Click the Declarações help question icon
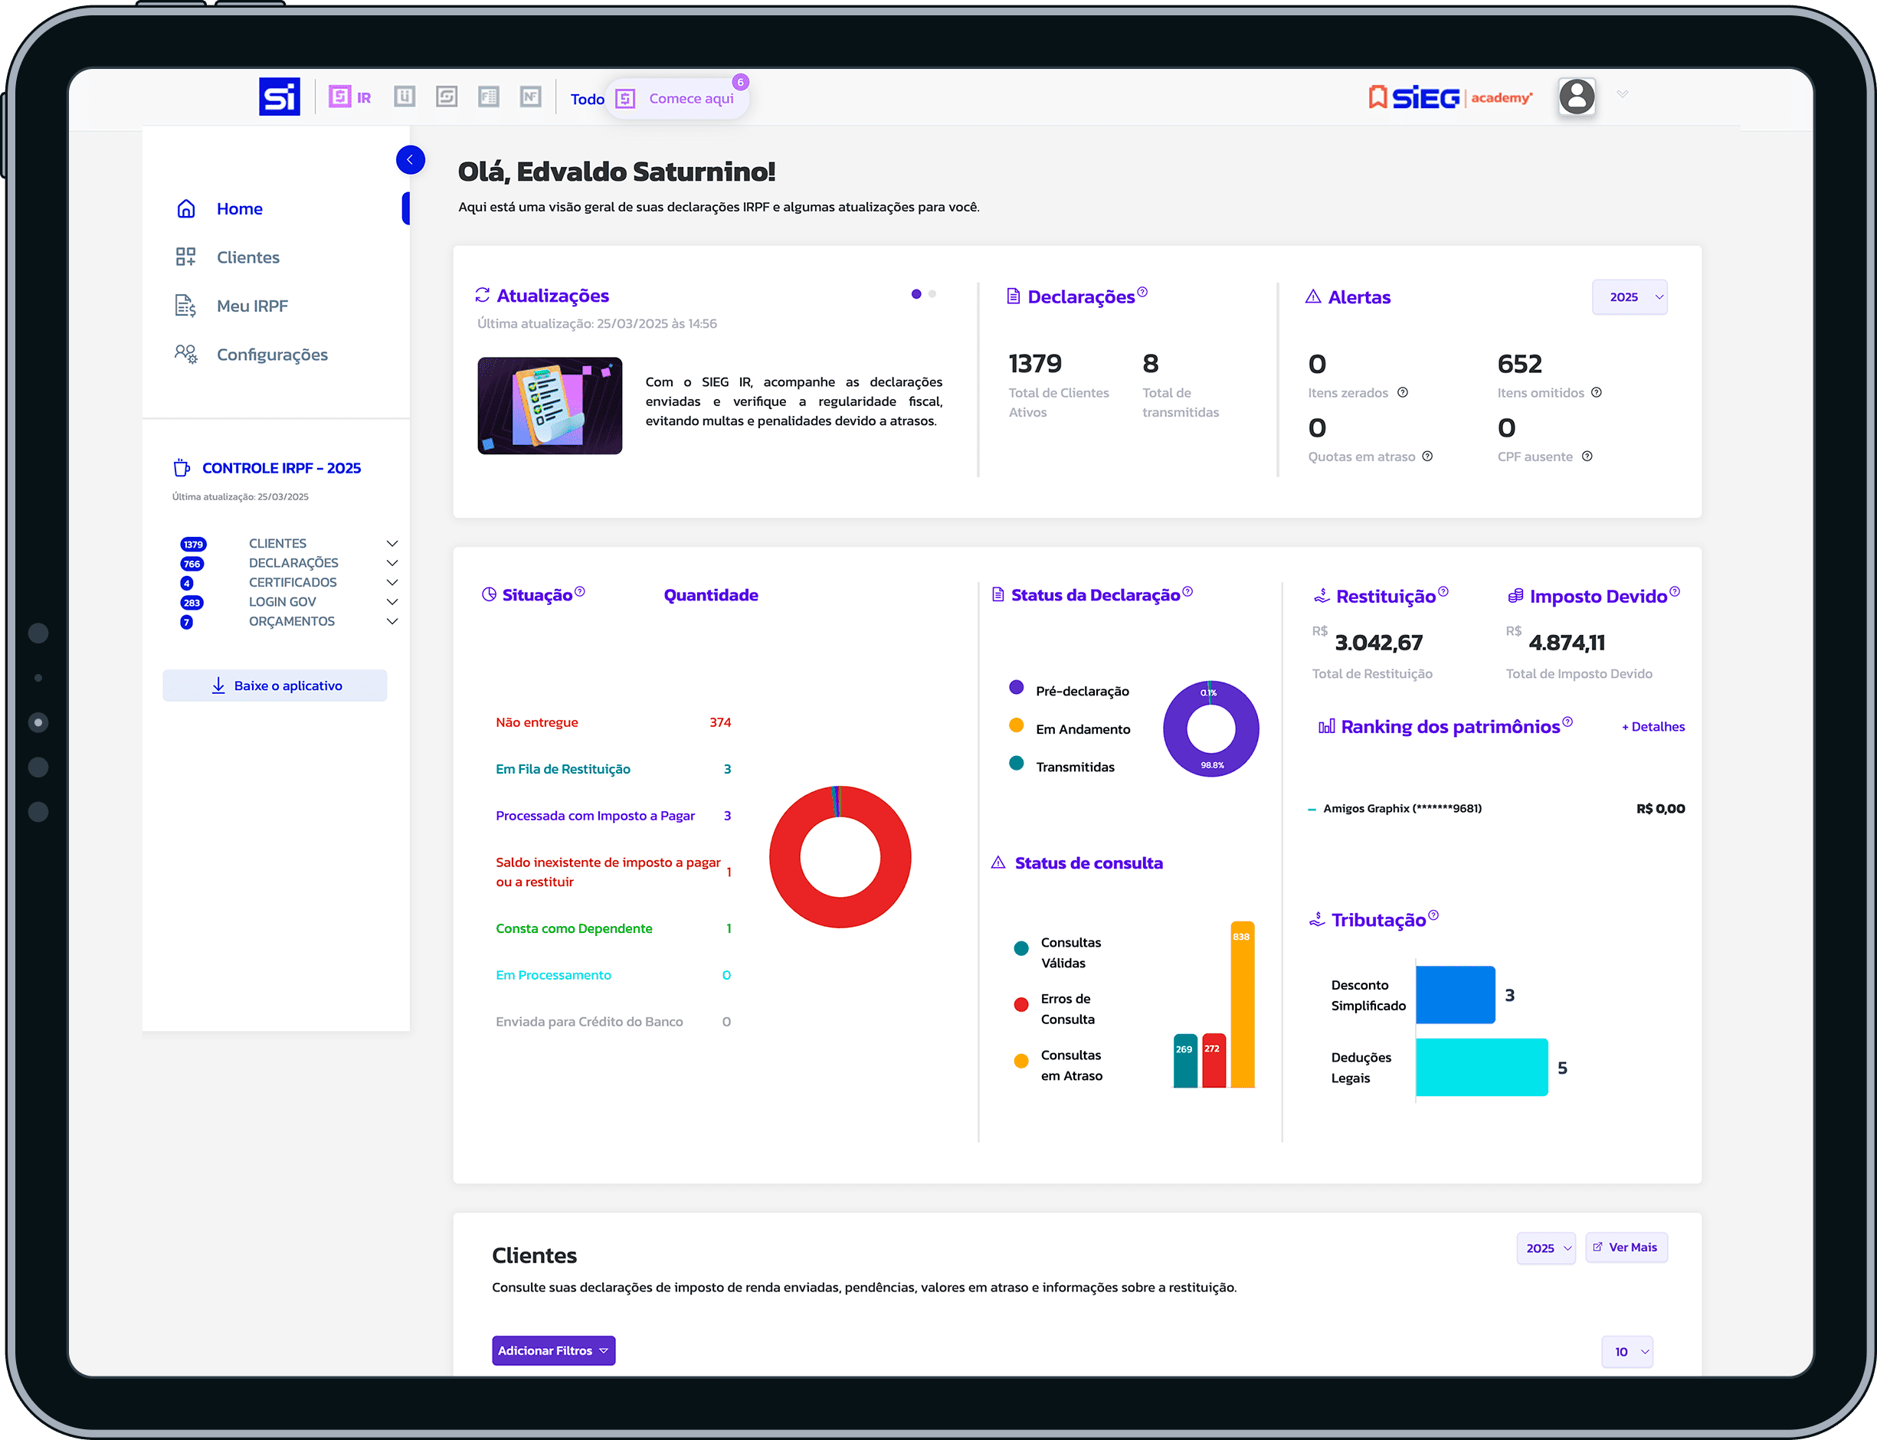Image resolution: width=1877 pixels, height=1440 pixels. (x=1142, y=291)
